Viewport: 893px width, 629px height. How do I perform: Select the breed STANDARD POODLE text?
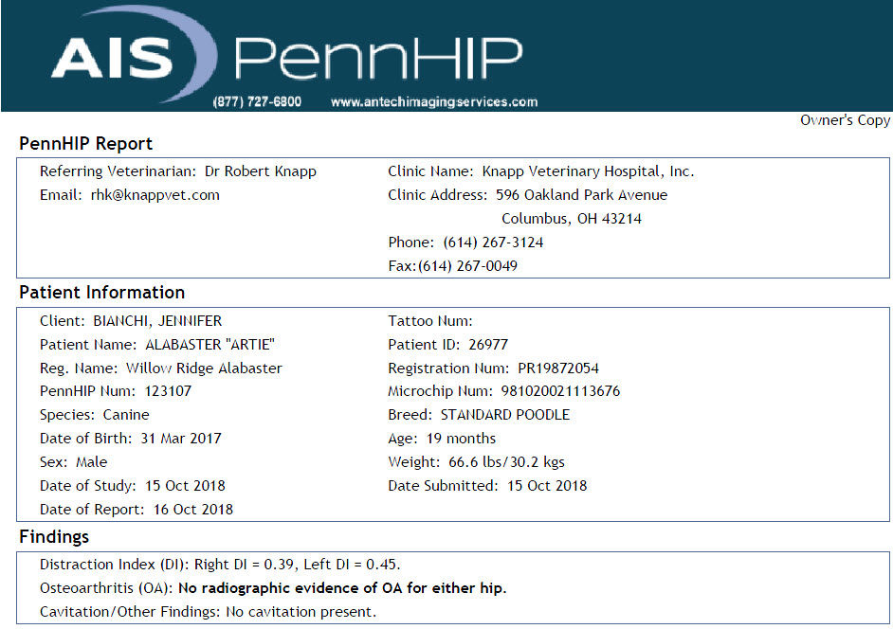505,415
